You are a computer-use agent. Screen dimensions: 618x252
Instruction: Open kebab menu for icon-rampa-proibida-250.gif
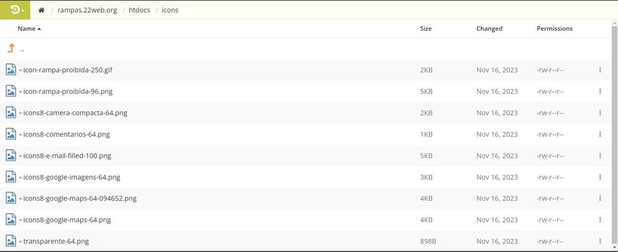(600, 70)
